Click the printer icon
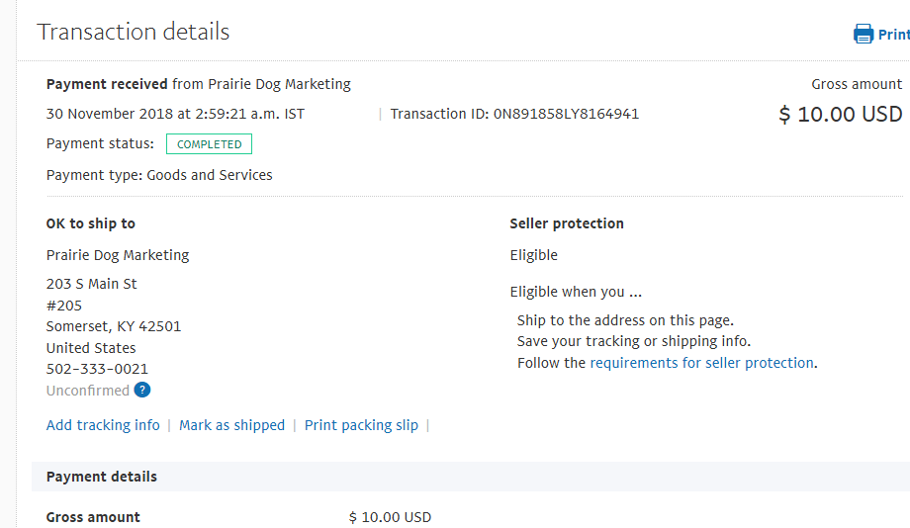The width and height of the screenshot is (910, 528). (x=863, y=34)
